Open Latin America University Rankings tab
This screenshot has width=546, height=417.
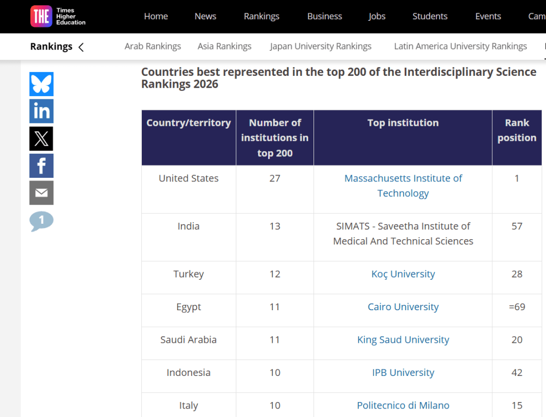click(460, 46)
